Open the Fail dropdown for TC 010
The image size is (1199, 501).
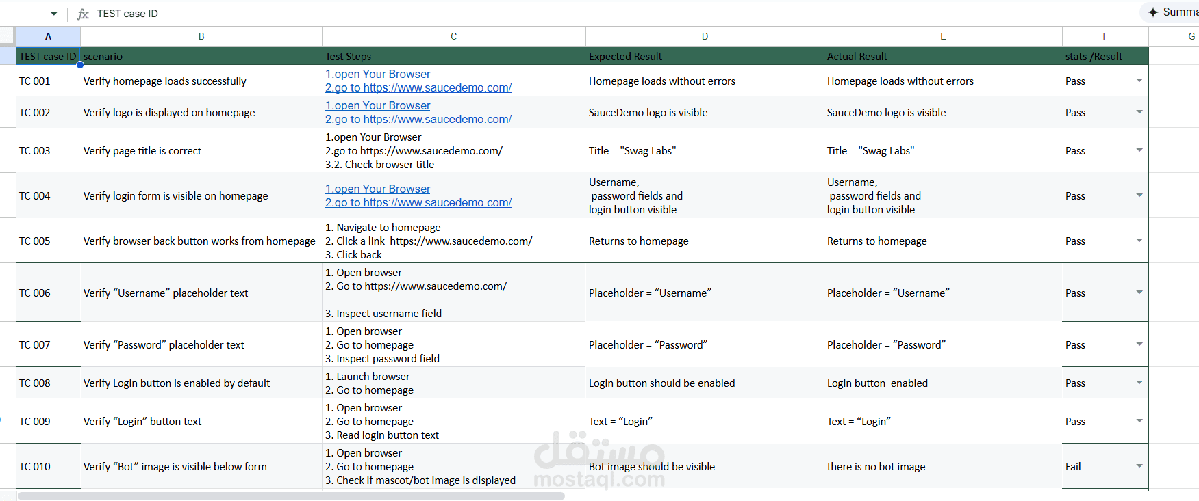click(x=1139, y=466)
